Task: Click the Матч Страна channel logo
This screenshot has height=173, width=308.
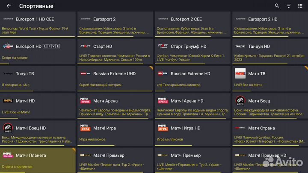Action: pos(240,128)
